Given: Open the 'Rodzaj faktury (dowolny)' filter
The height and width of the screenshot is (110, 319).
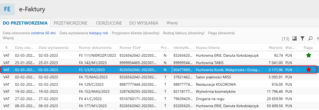Looking at the screenshot, I should (x=184, y=33).
